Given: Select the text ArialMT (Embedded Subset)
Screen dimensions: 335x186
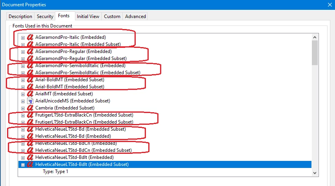Looking at the screenshot, I should [64, 94].
